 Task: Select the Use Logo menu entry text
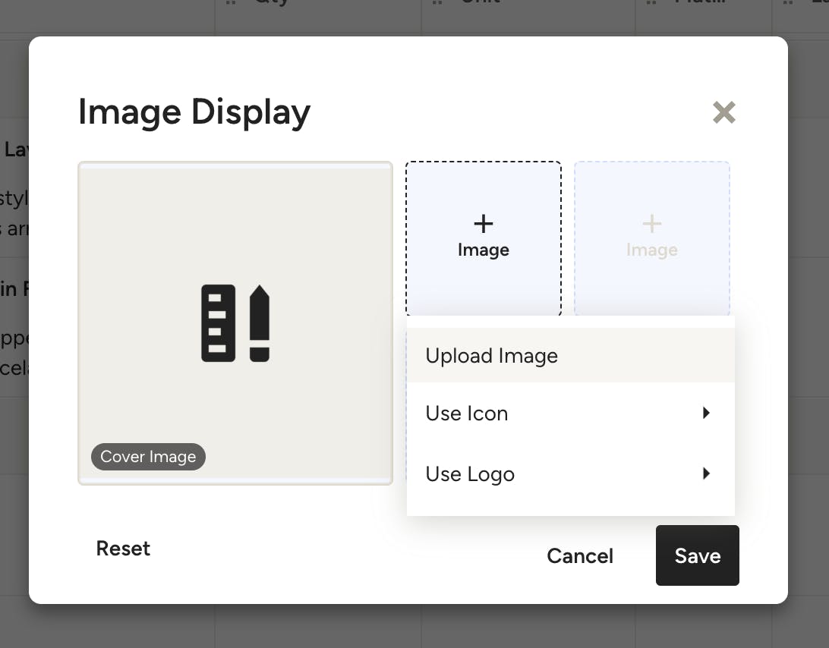coord(470,474)
